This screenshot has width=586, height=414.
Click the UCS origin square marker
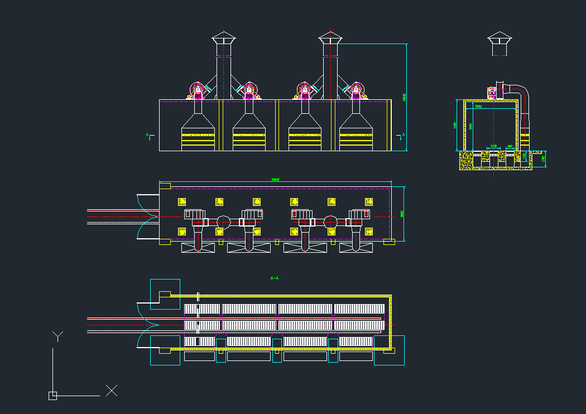click(x=52, y=396)
